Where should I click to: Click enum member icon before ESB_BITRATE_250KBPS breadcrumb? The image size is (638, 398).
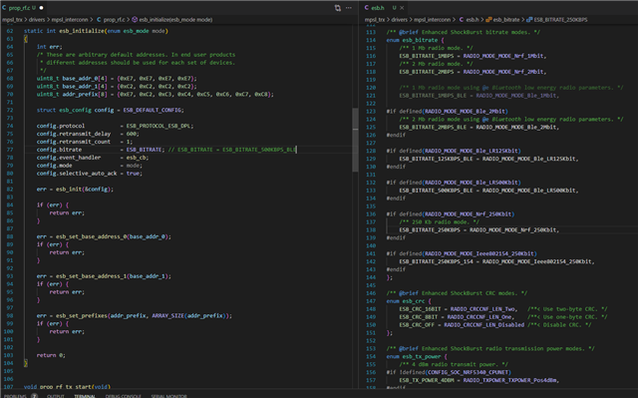click(x=529, y=20)
